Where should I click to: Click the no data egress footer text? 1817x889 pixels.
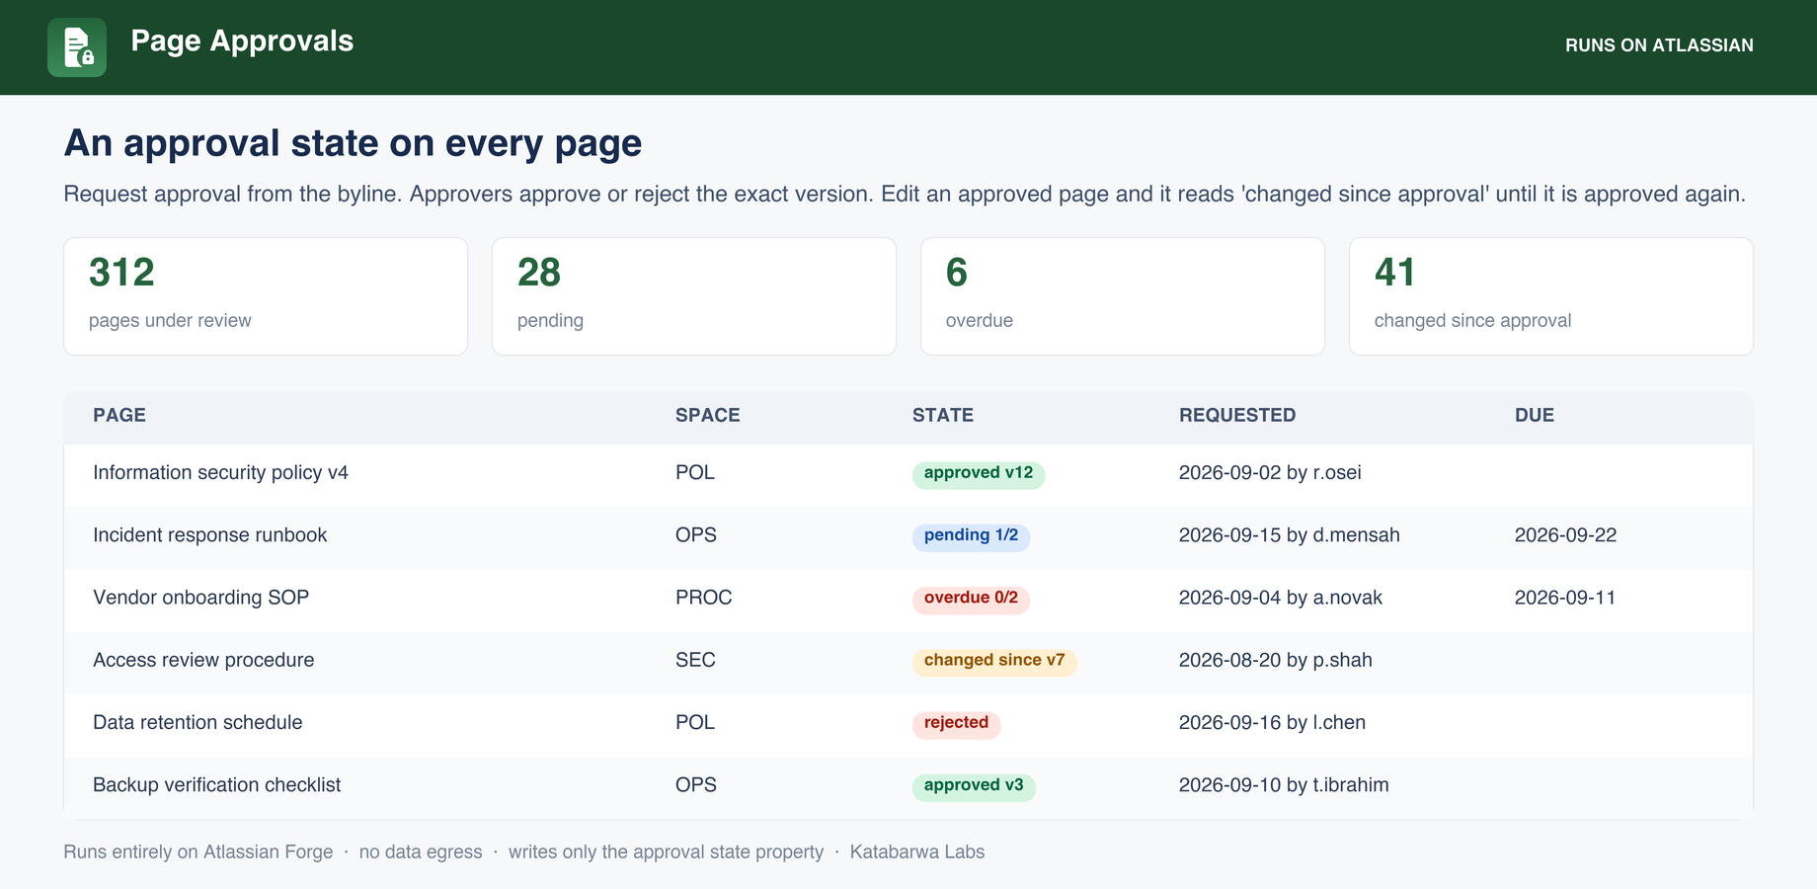(x=421, y=851)
